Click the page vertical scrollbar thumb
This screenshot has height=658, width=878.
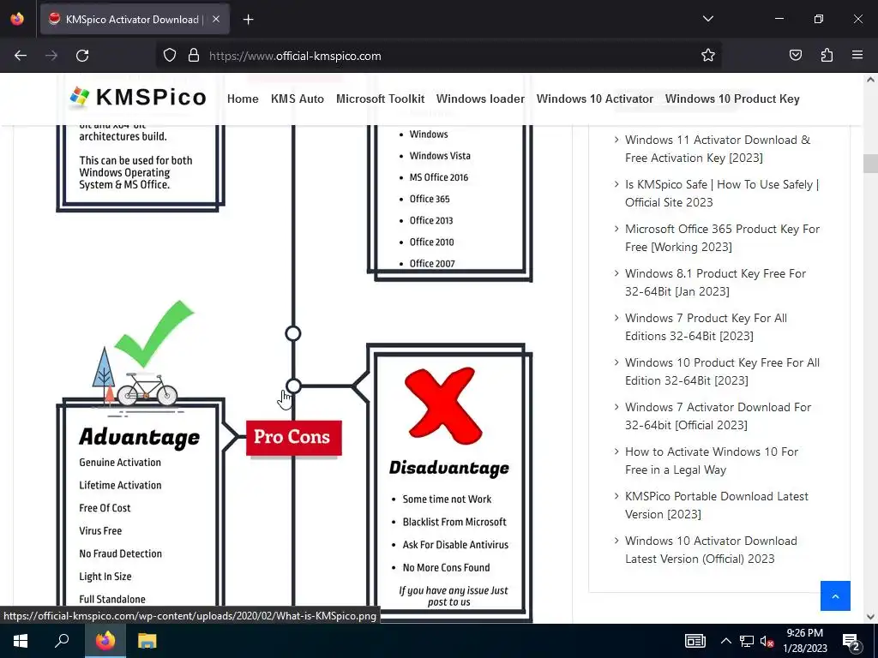pos(870,164)
